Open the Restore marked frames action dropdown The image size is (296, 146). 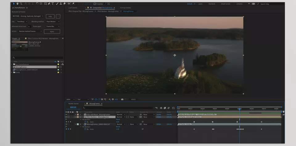(30, 31)
